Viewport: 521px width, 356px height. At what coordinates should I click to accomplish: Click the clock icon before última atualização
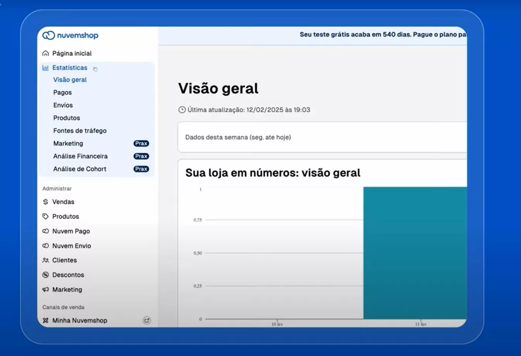click(181, 109)
